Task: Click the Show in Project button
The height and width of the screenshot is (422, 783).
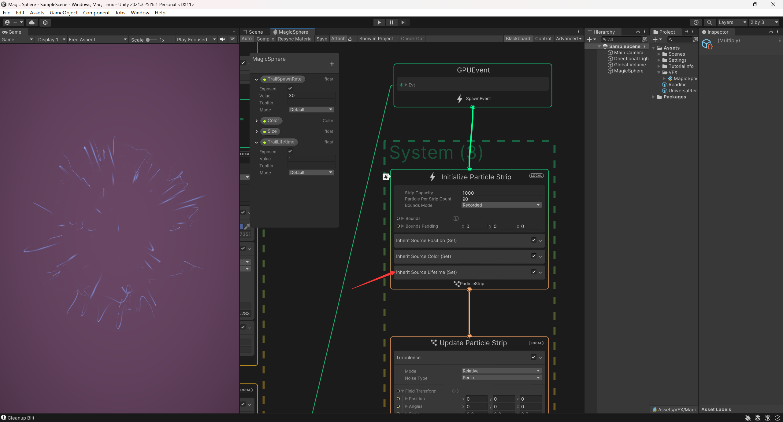Action: 376,39
